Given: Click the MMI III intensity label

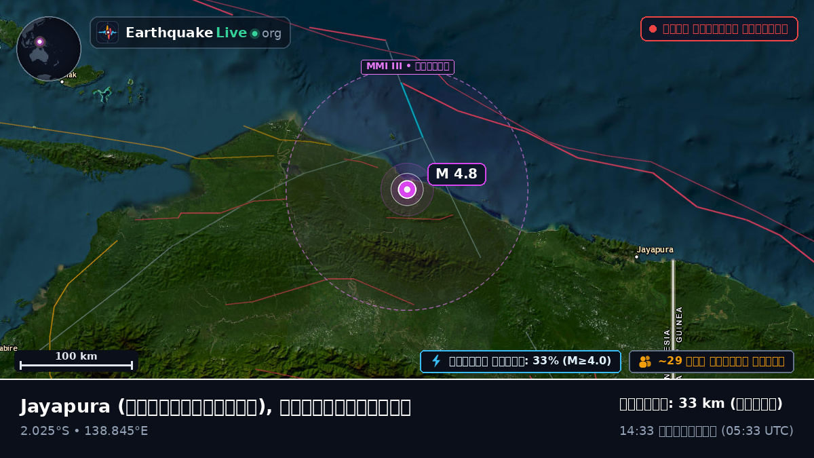Looking at the screenshot, I should point(407,66).
